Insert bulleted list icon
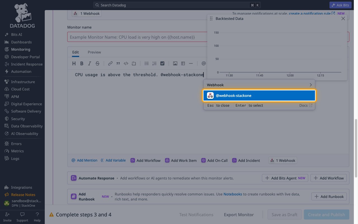 click(x=147, y=64)
